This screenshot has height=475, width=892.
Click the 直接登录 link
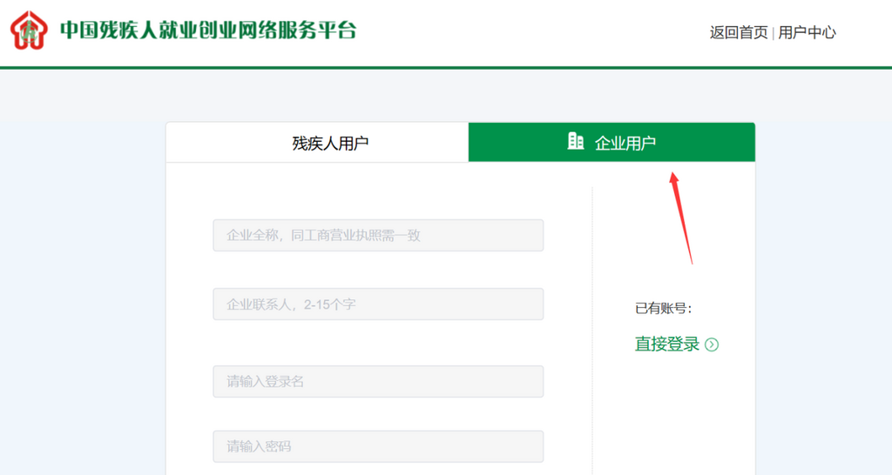(x=667, y=345)
